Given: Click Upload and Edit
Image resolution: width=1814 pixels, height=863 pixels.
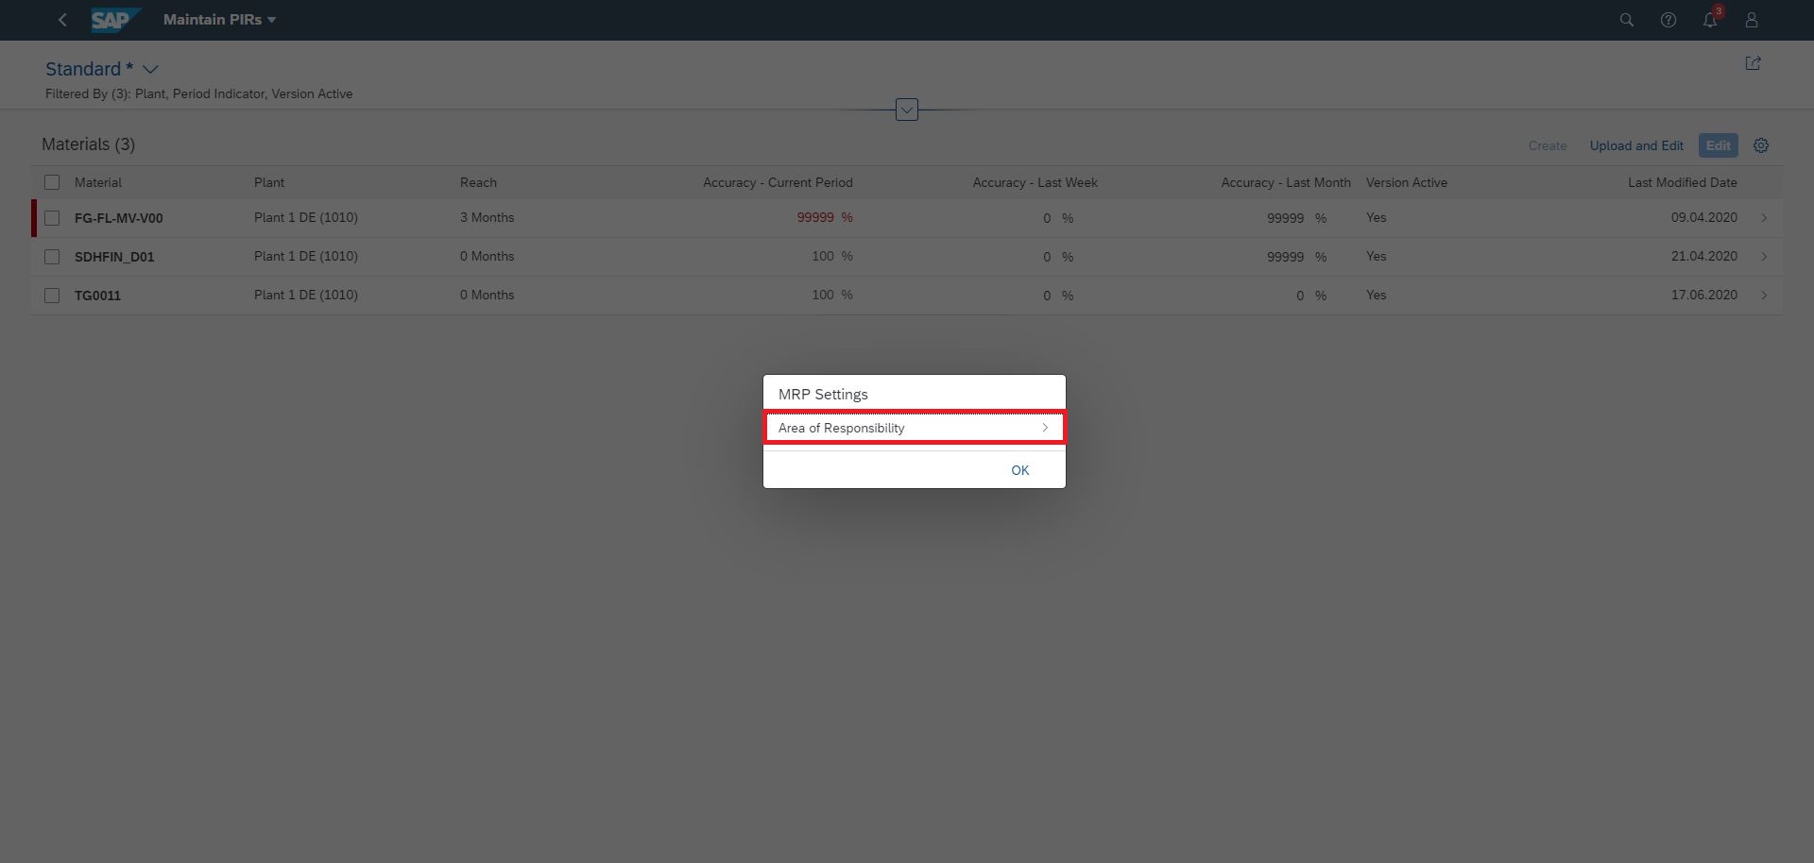Looking at the screenshot, I should click(1636, 145).
